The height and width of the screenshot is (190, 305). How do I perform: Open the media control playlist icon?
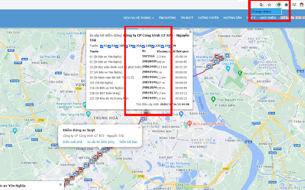pyautogui.click(x=294, y=5)
